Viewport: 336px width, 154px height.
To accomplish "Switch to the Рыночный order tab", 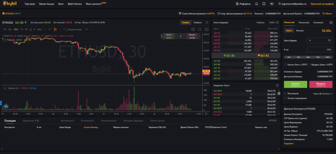I will click(x=304, y=22).
